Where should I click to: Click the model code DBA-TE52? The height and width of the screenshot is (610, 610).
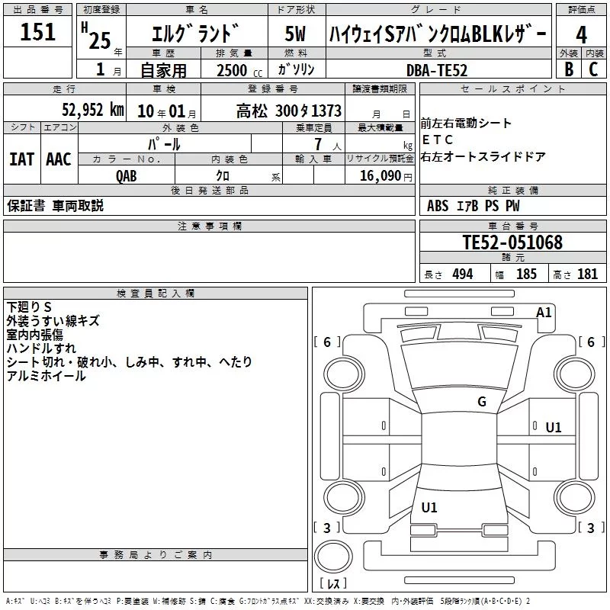[436, 70]
